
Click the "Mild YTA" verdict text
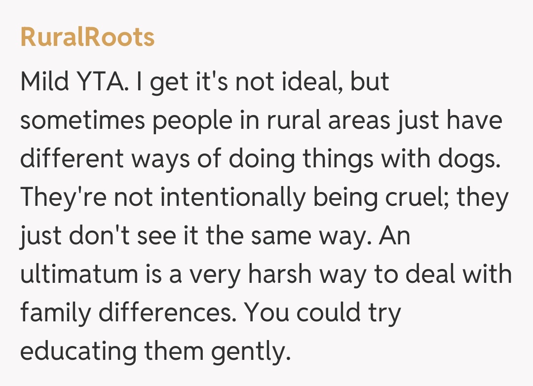[x=72, y=82]
